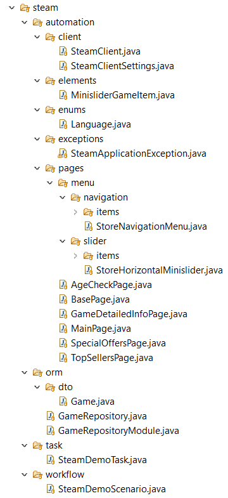Screen dimensions: 228x498
Task: Click the MinisliderGameItem.java file icon
Action: (x=64, y=95)
